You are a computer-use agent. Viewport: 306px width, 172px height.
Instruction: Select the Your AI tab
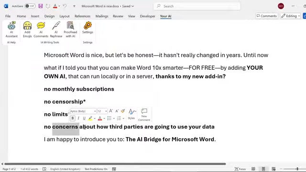(165, 16)
